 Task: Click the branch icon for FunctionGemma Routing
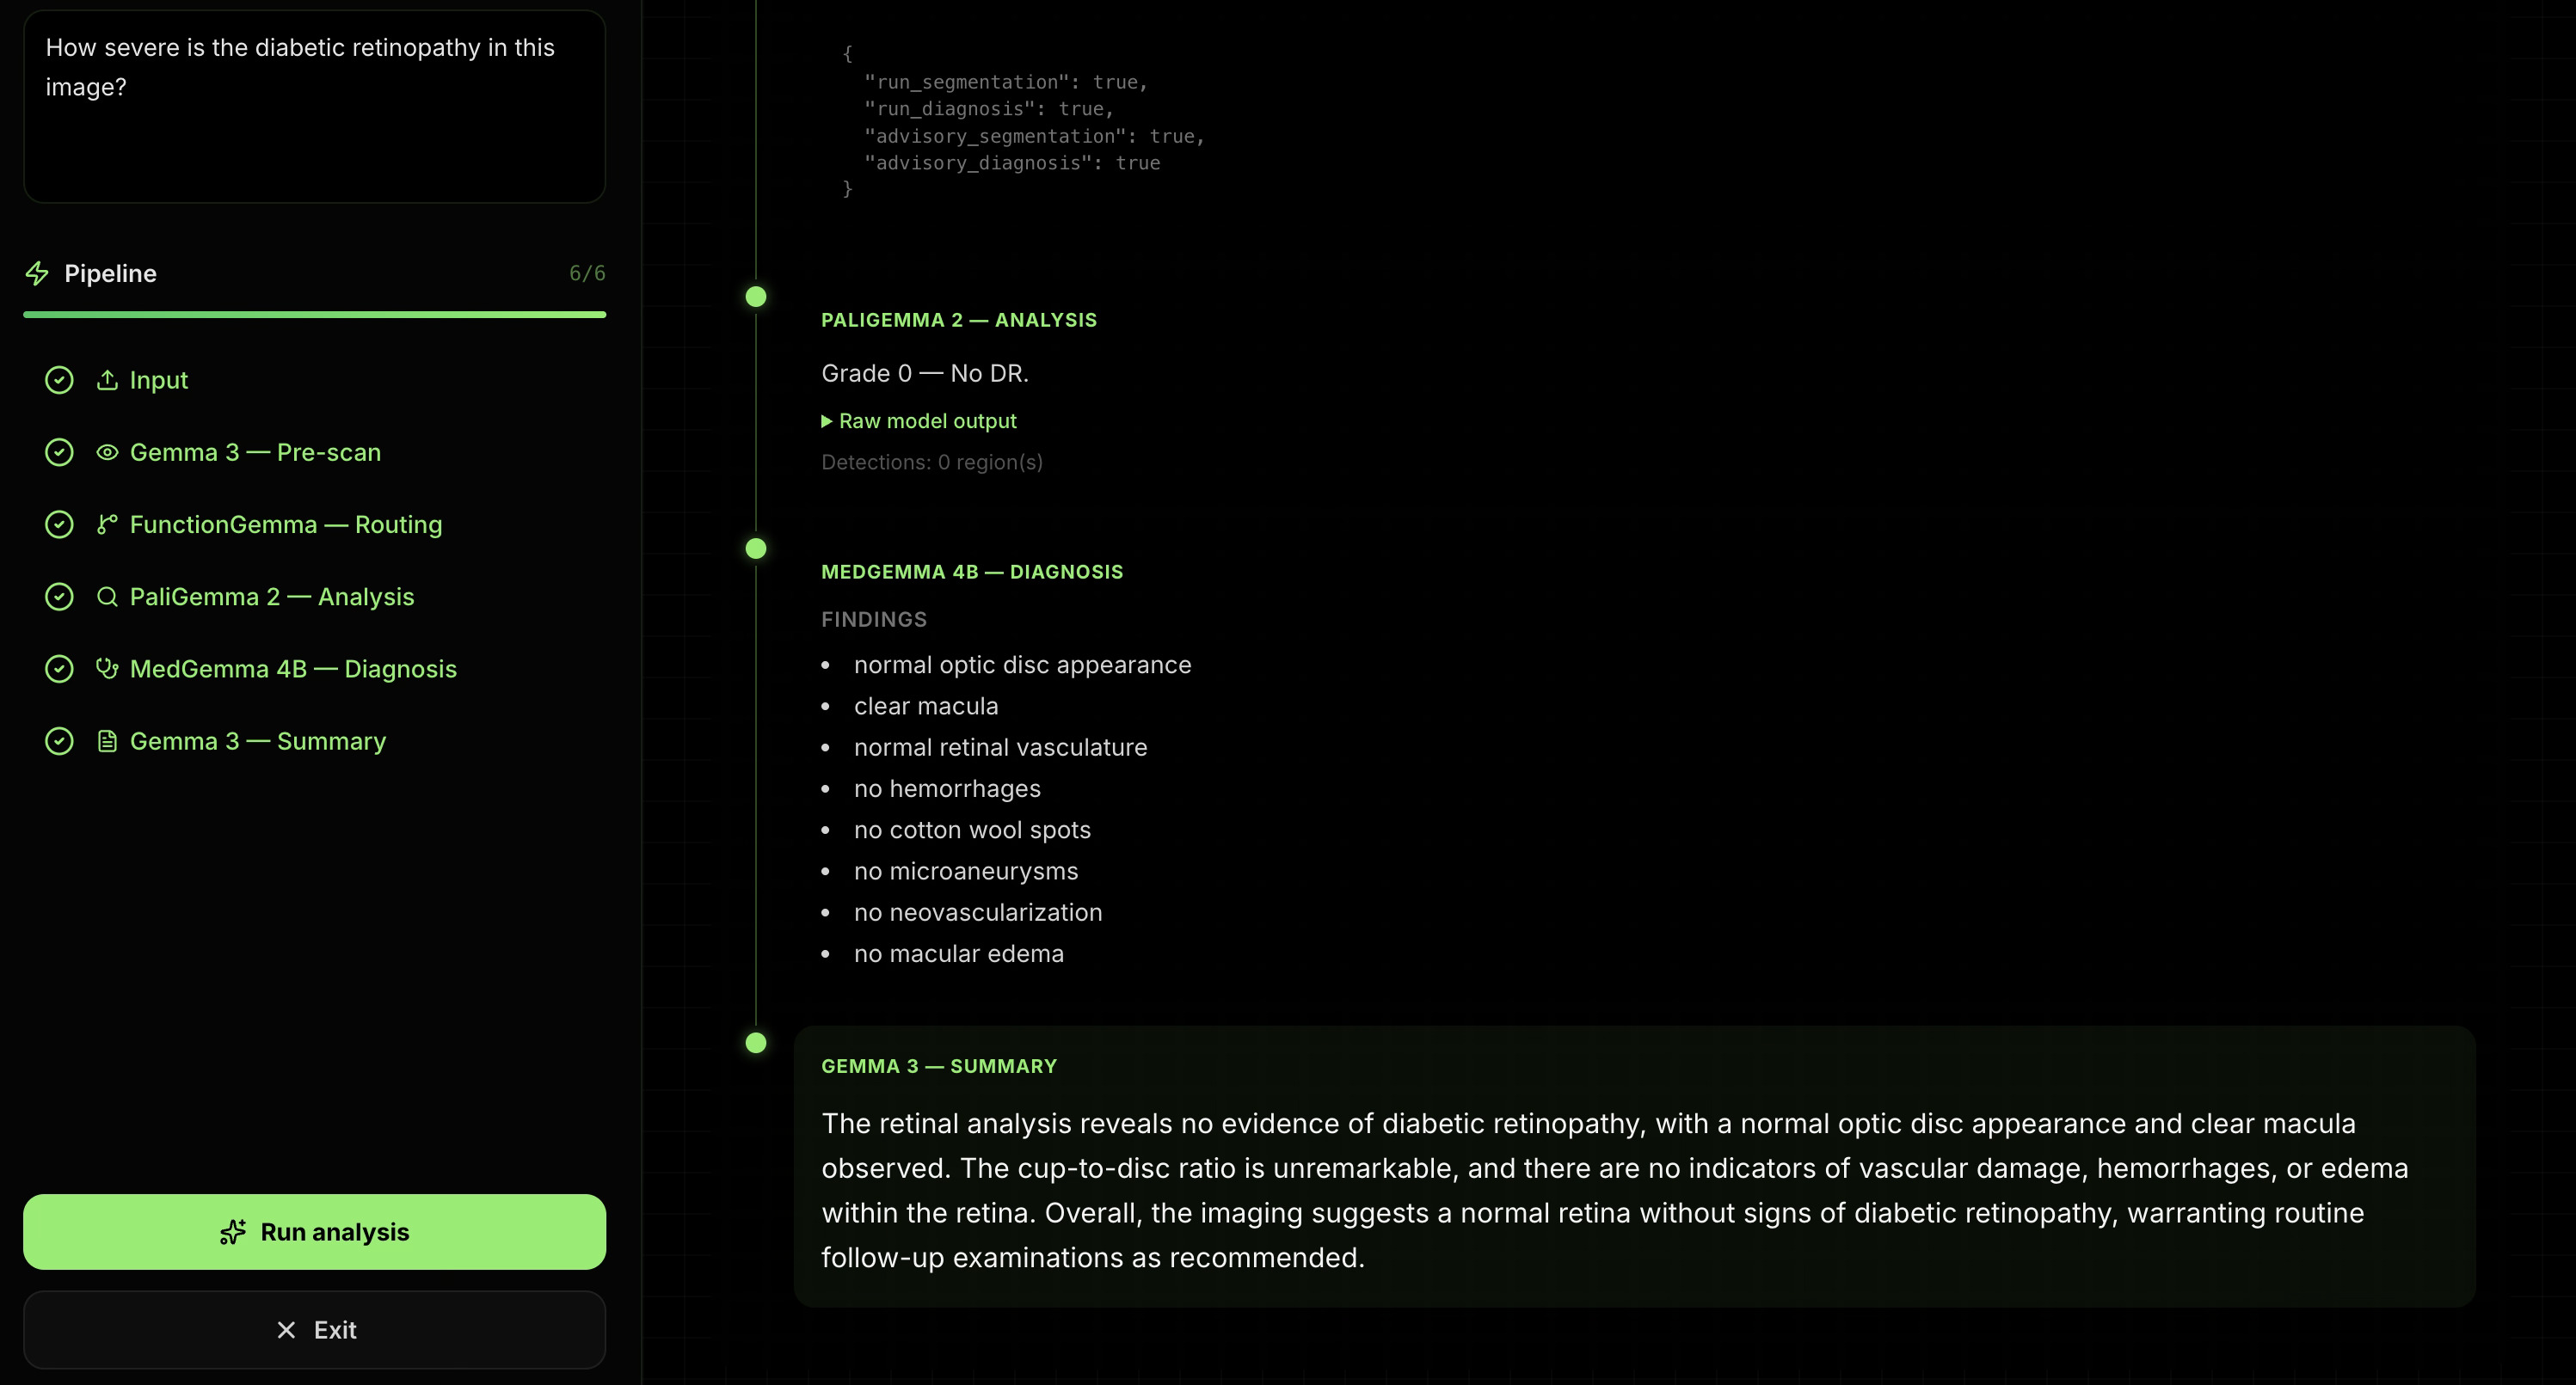click(107, 524)
